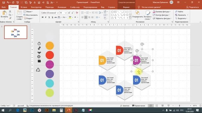202x113 pixels.
Task: Click the orange color circle
Action: pyautogui.click(x=50, y=46)
